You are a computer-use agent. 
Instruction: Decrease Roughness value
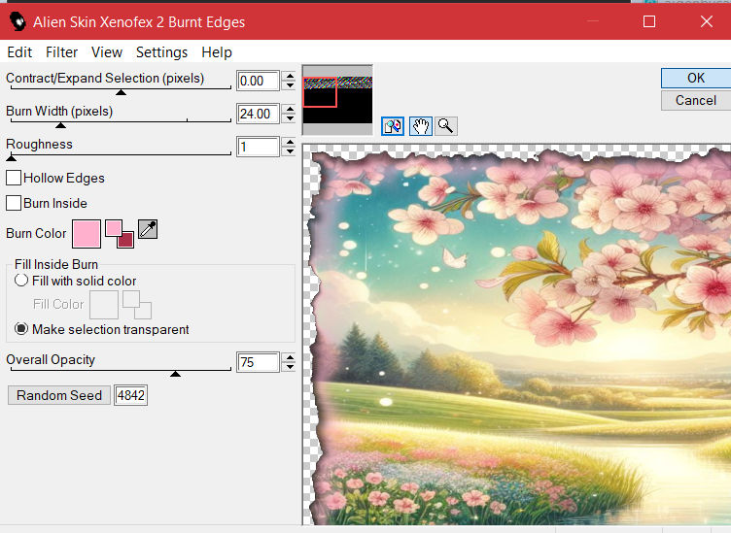290,151
